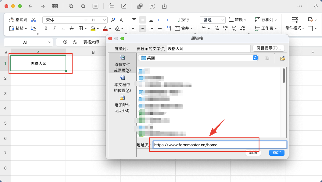322x182 pixels.
Task: Expand the 桌面 folder location dropdown
Action: click(x=255, y=58)
